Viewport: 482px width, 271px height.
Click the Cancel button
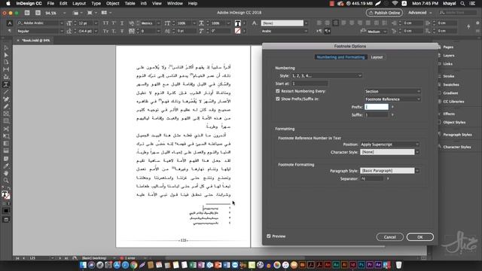click(390, 237)
